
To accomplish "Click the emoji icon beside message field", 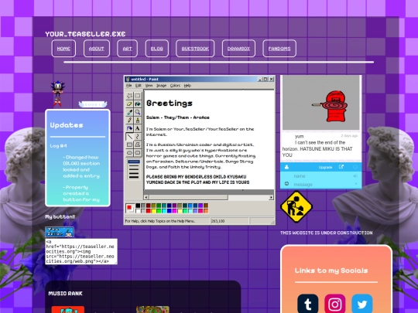I will tap(286, 183).
